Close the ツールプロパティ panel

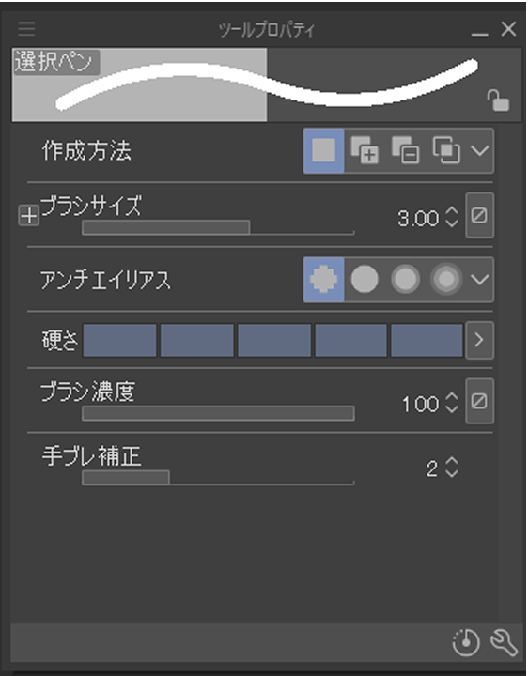pyautogui.click(x=508, y=29)
